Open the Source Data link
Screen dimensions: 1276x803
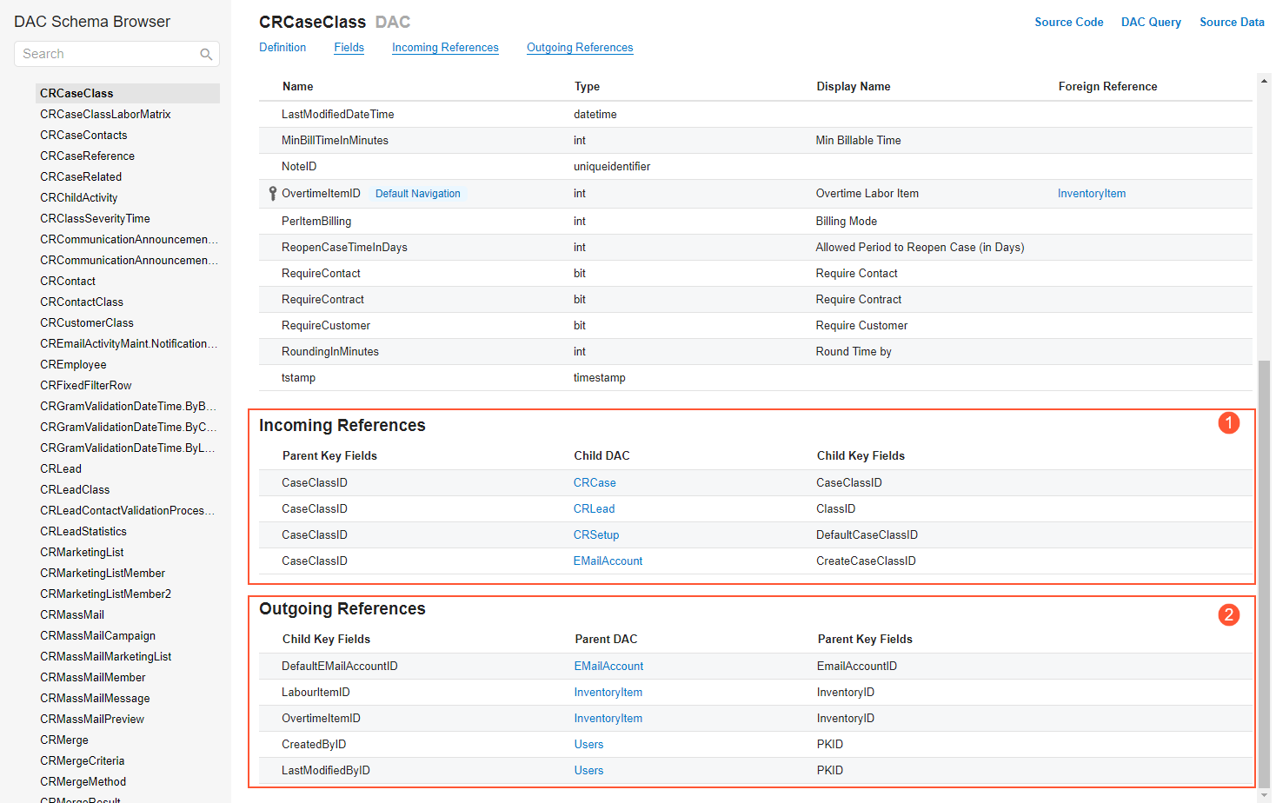click(x=1232, y=23)
